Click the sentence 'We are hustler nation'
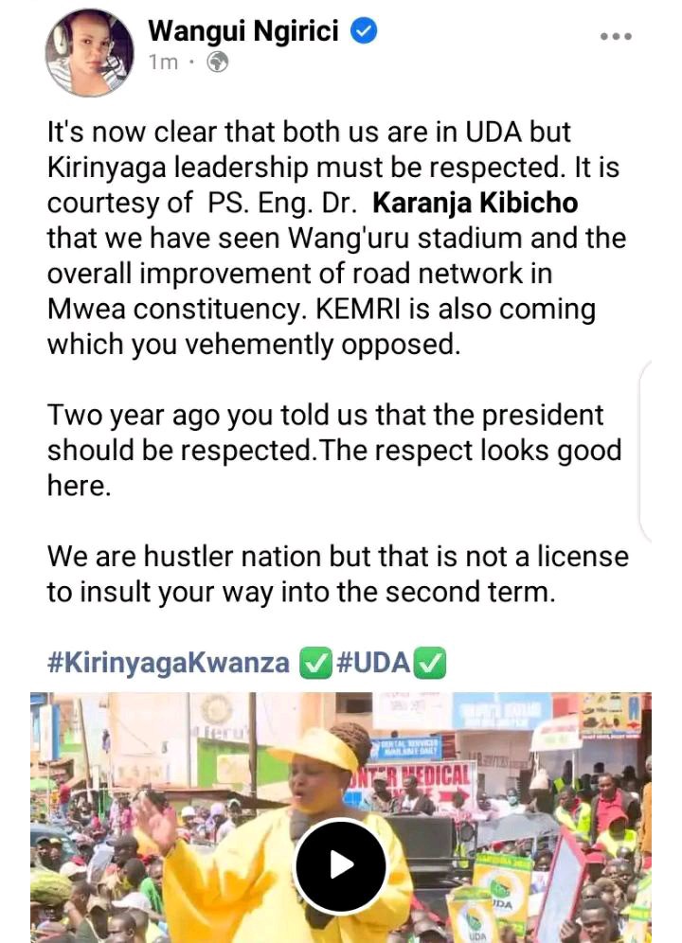Image resolution: width=682 pixels, height=943 pixels. click(338, 574)
